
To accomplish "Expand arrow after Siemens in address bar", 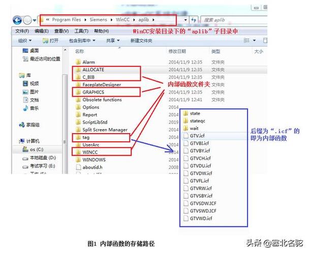I will (111, 20).
